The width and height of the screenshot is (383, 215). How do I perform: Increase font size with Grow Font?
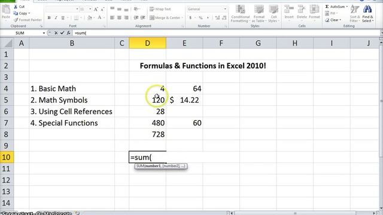click(x=96, y=10)
